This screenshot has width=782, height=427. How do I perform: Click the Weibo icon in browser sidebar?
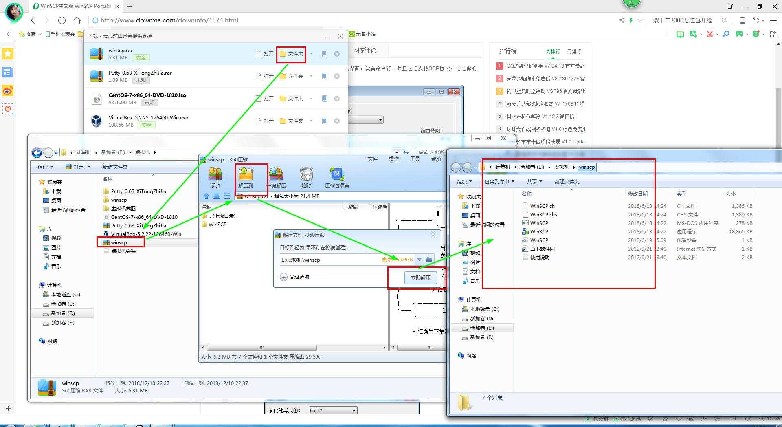click(8, 90)
